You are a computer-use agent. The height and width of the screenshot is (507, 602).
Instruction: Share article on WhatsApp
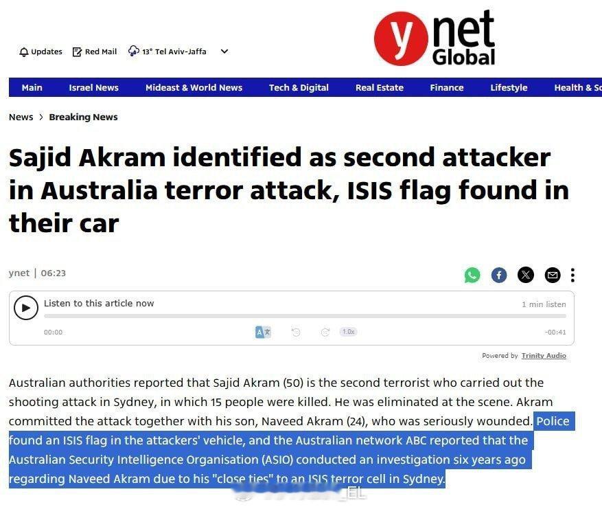pos(472,275)
